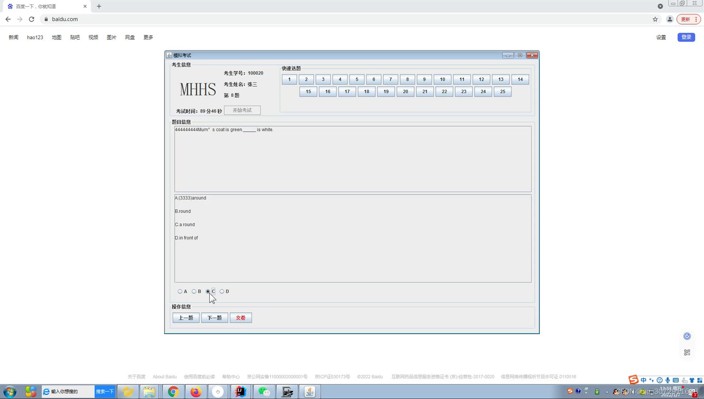The width and height of the screenshot is (704, 399).
Task: Select answer B radio button
Action: tap(194, 292)
